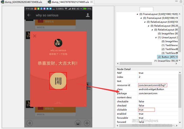Close the red packet with X

pyautogui.click(x=35, y=36)
